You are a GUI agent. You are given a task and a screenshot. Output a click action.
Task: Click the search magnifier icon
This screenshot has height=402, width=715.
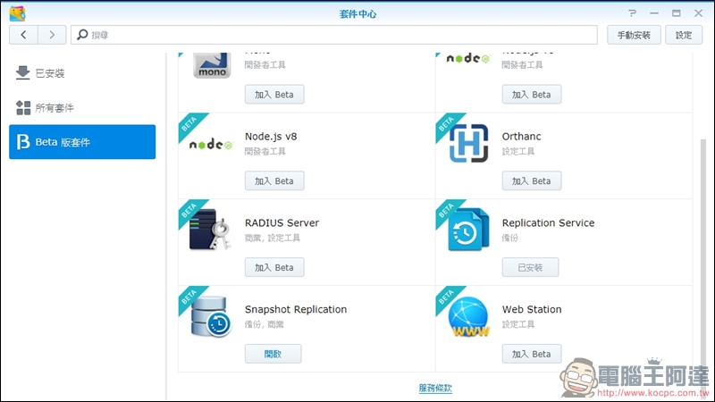[x=82, y=35]
